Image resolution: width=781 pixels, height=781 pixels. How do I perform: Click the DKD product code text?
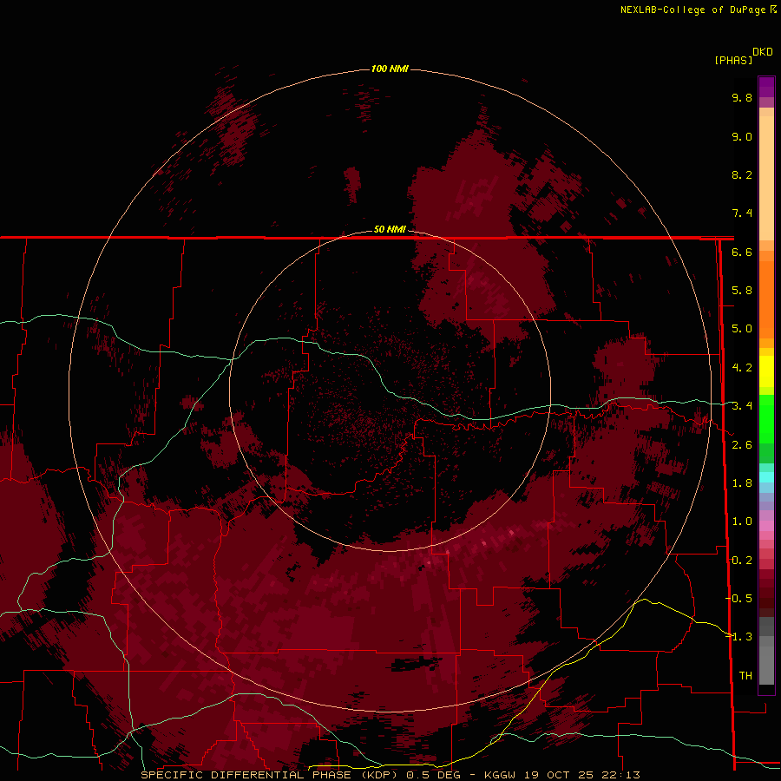click(762, 52)
